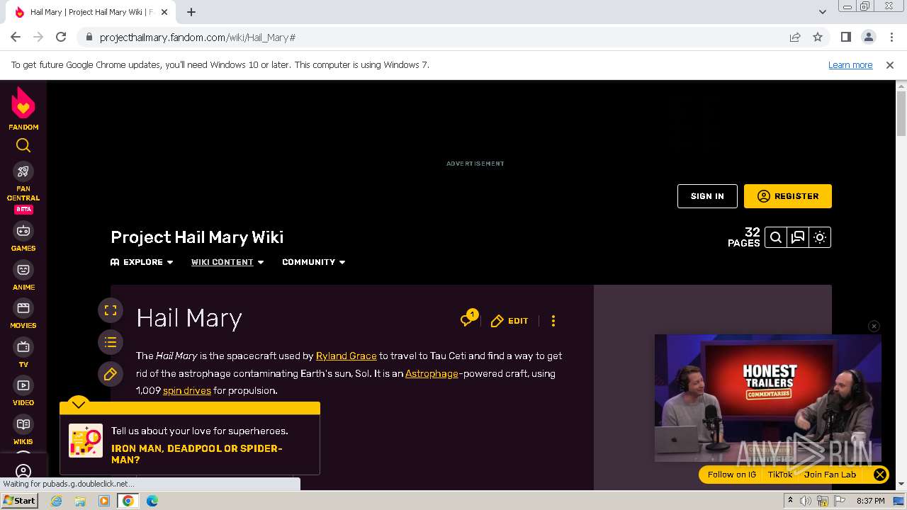
Task: Open a new browser tab
Action: (191, 12)
